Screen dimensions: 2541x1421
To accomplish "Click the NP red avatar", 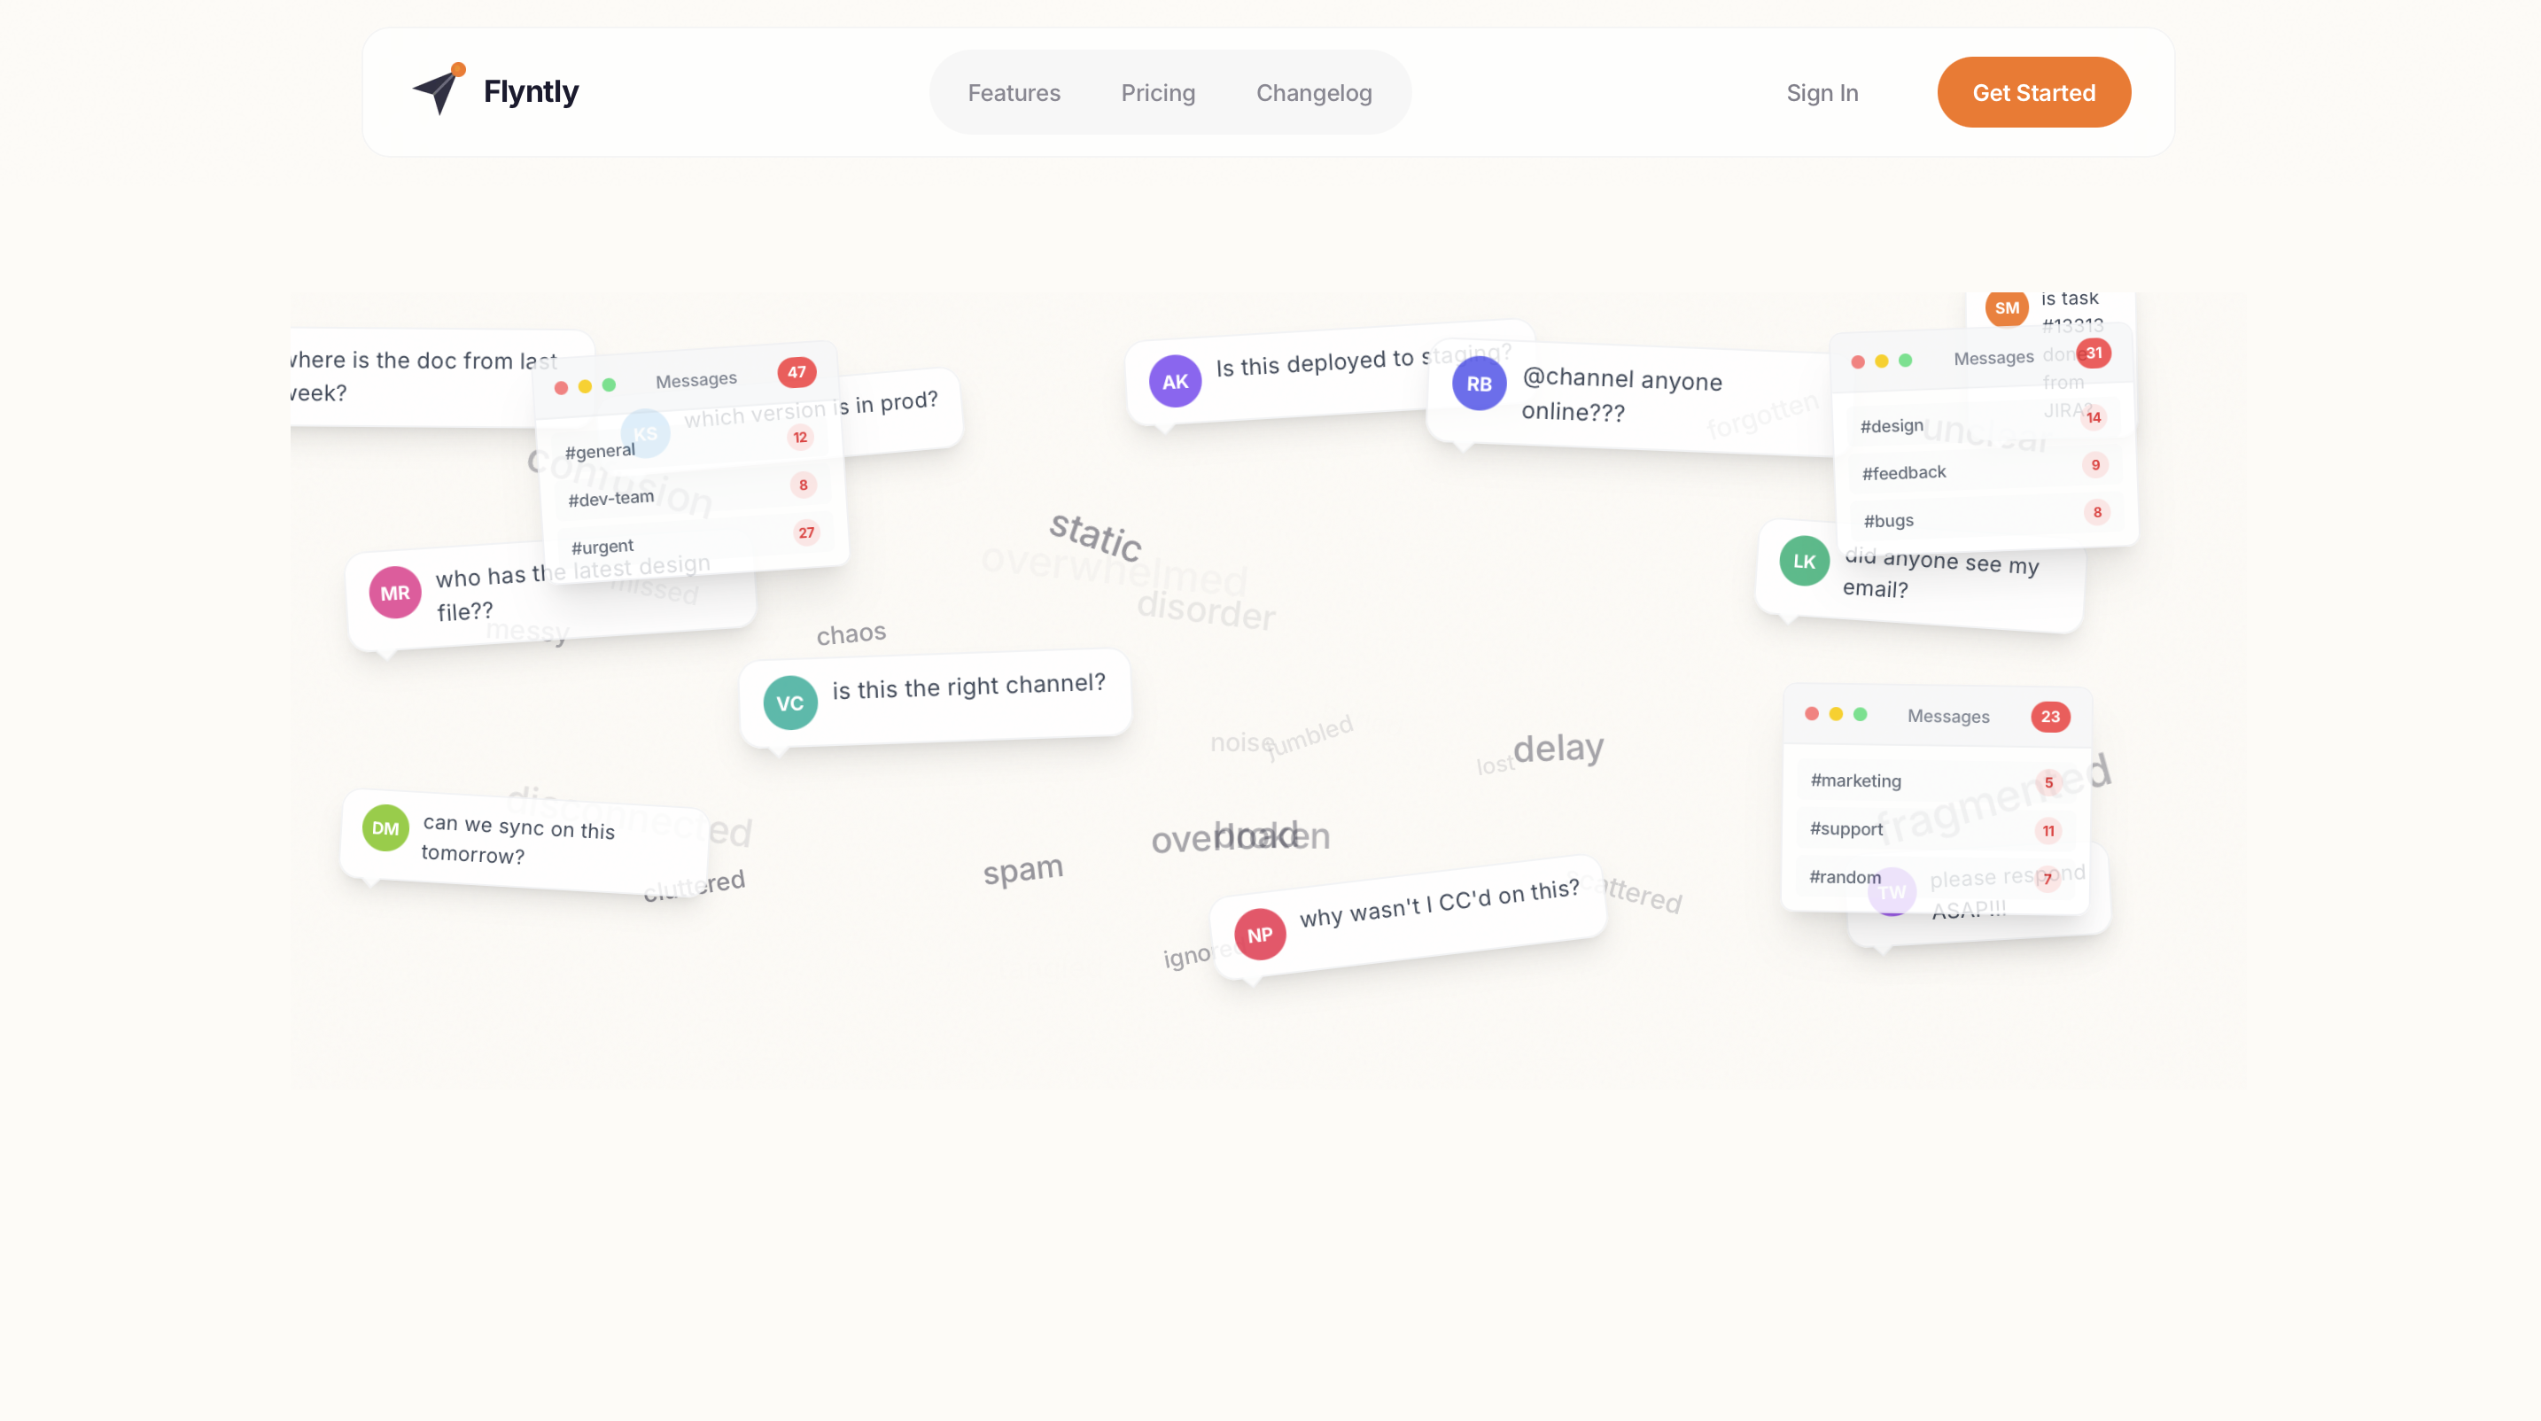I will 1260,935.
